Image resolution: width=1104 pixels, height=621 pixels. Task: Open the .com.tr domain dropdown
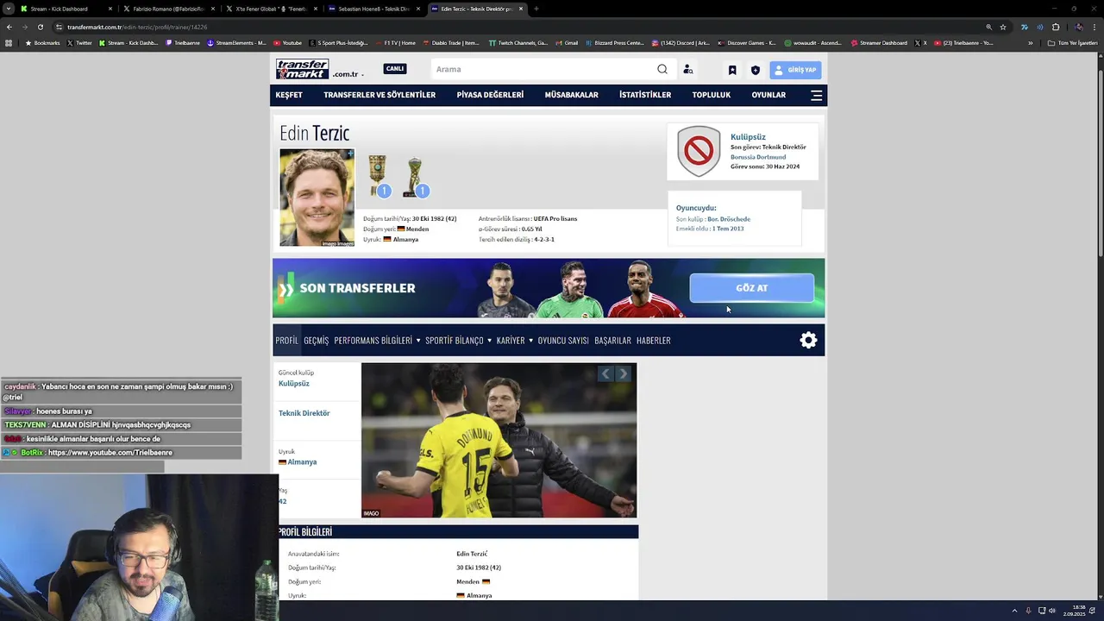pyautogui.click(x=348, y=74)
